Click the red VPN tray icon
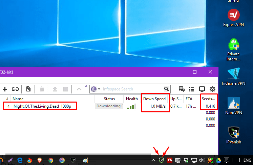This screenshot has height=165, width=253. [170, 160]
